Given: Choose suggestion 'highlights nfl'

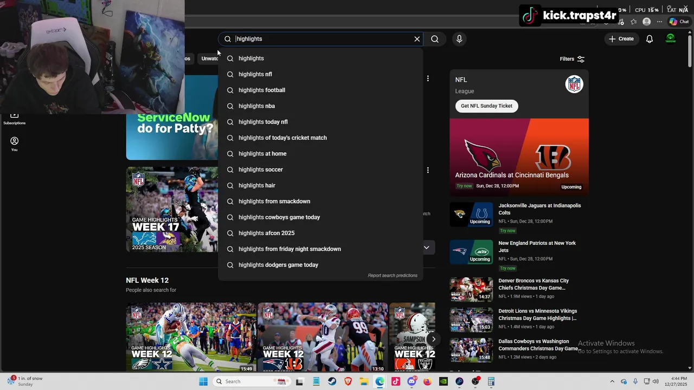Looking at the screenshot, I should 320,74.
